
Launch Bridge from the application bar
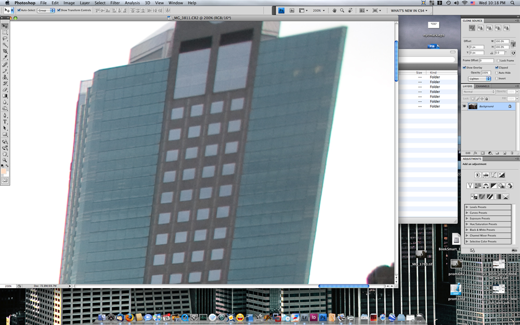(x=292, y=10)
